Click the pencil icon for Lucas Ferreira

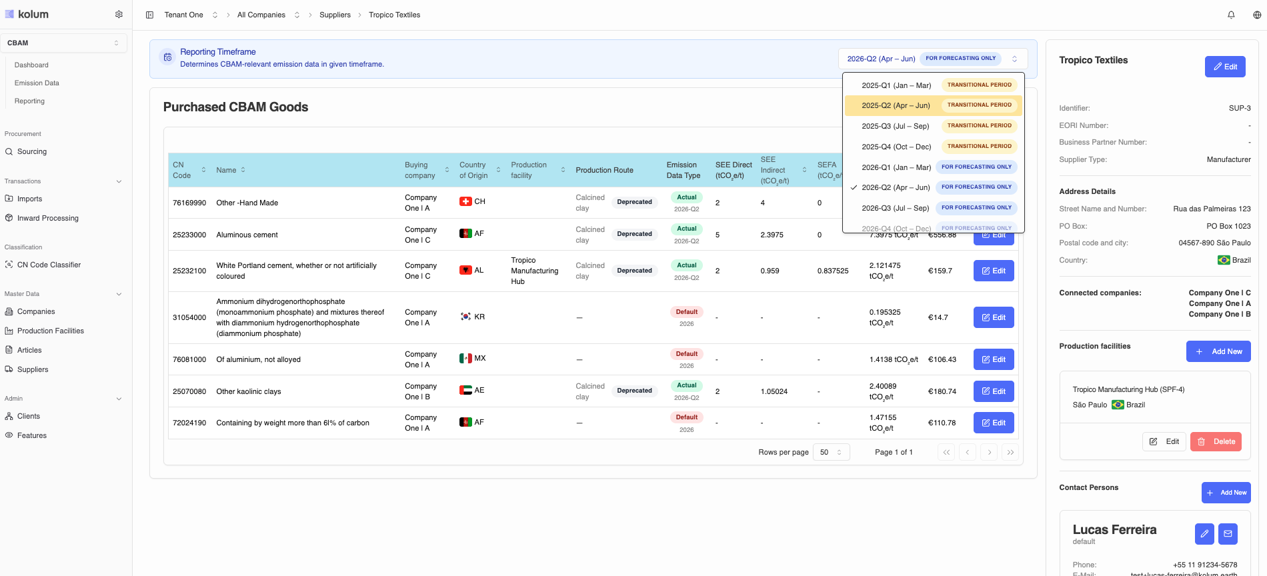coord(1204,533)
